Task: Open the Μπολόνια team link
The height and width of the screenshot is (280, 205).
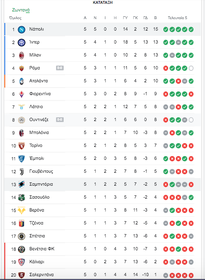Action: click(x=39, y=133)
